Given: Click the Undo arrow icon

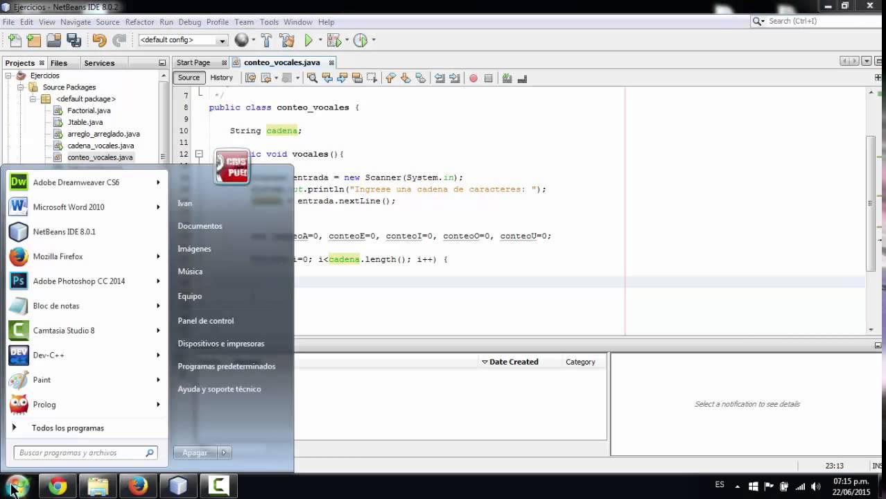Looking at the screenshot, I should pyautogui.click(x=99, y=40).
